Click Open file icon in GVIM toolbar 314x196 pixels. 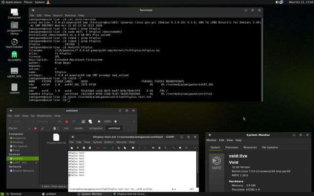(72, 148)
